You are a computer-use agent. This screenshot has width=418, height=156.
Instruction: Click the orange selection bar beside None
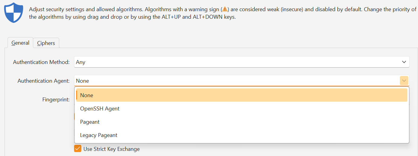77,95
